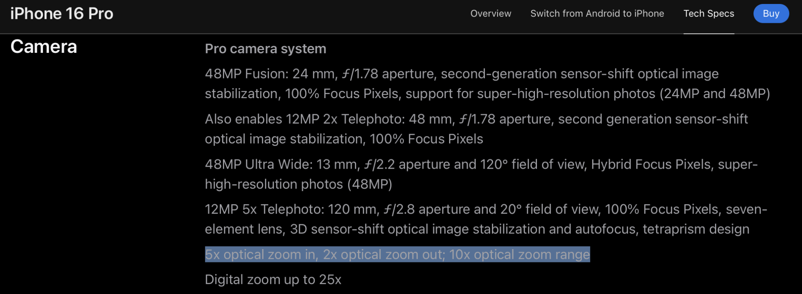
Task: Select the Tech Specs tab
Action: point(709,14)
